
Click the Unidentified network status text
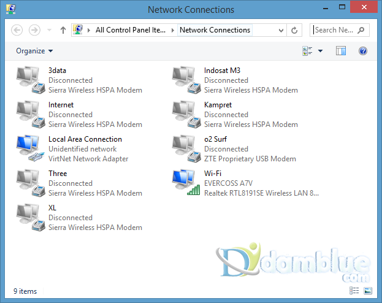pos(82,149)
